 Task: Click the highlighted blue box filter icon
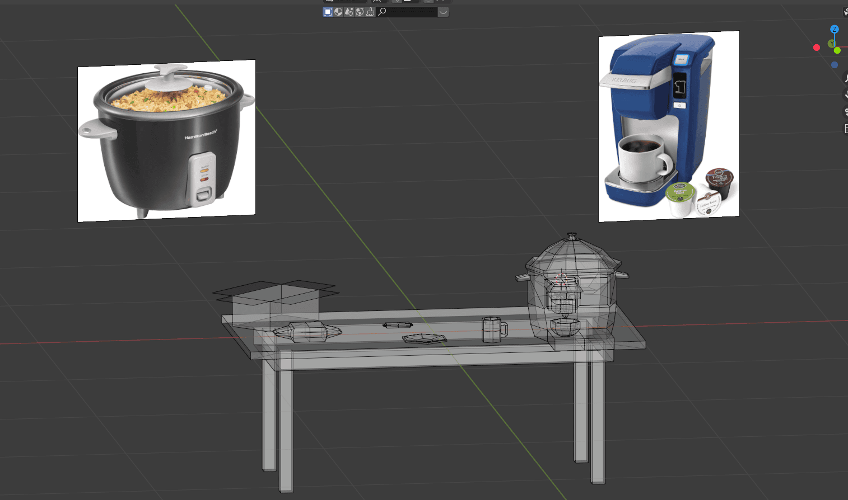click(x=328, y=12)
